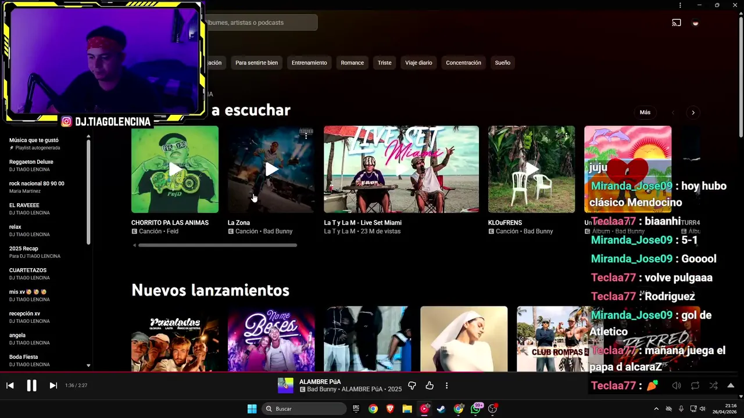Click the taskbar Buscar search box
This screenshot has height=418, width=744.
coord(304,409)
